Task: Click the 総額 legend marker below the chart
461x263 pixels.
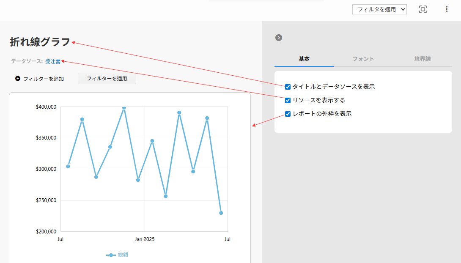Action: point(111,255)
